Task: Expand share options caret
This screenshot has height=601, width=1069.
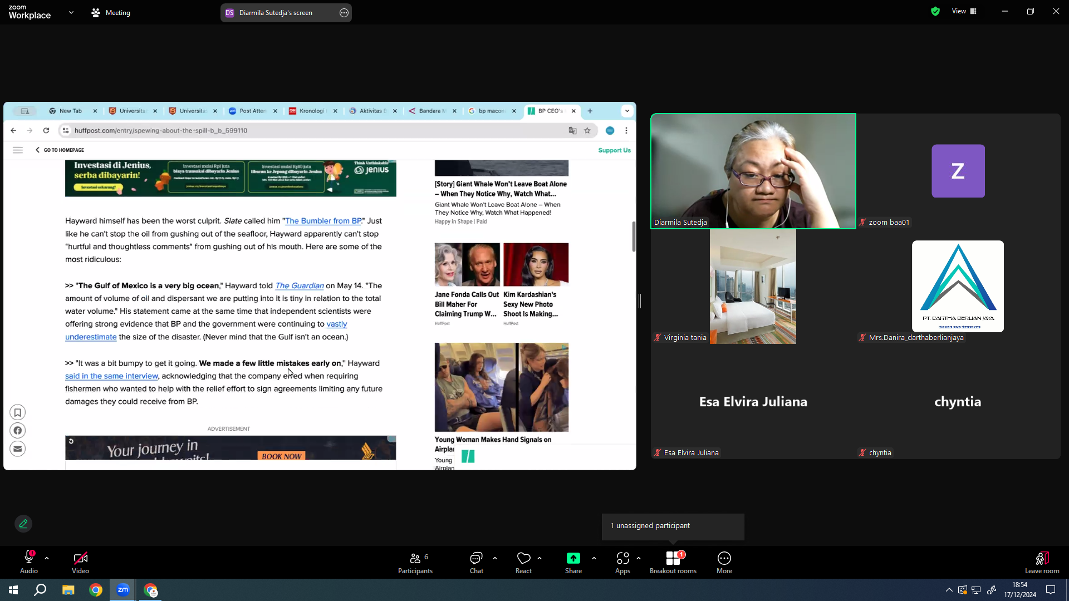Action: tap(594, 558)
